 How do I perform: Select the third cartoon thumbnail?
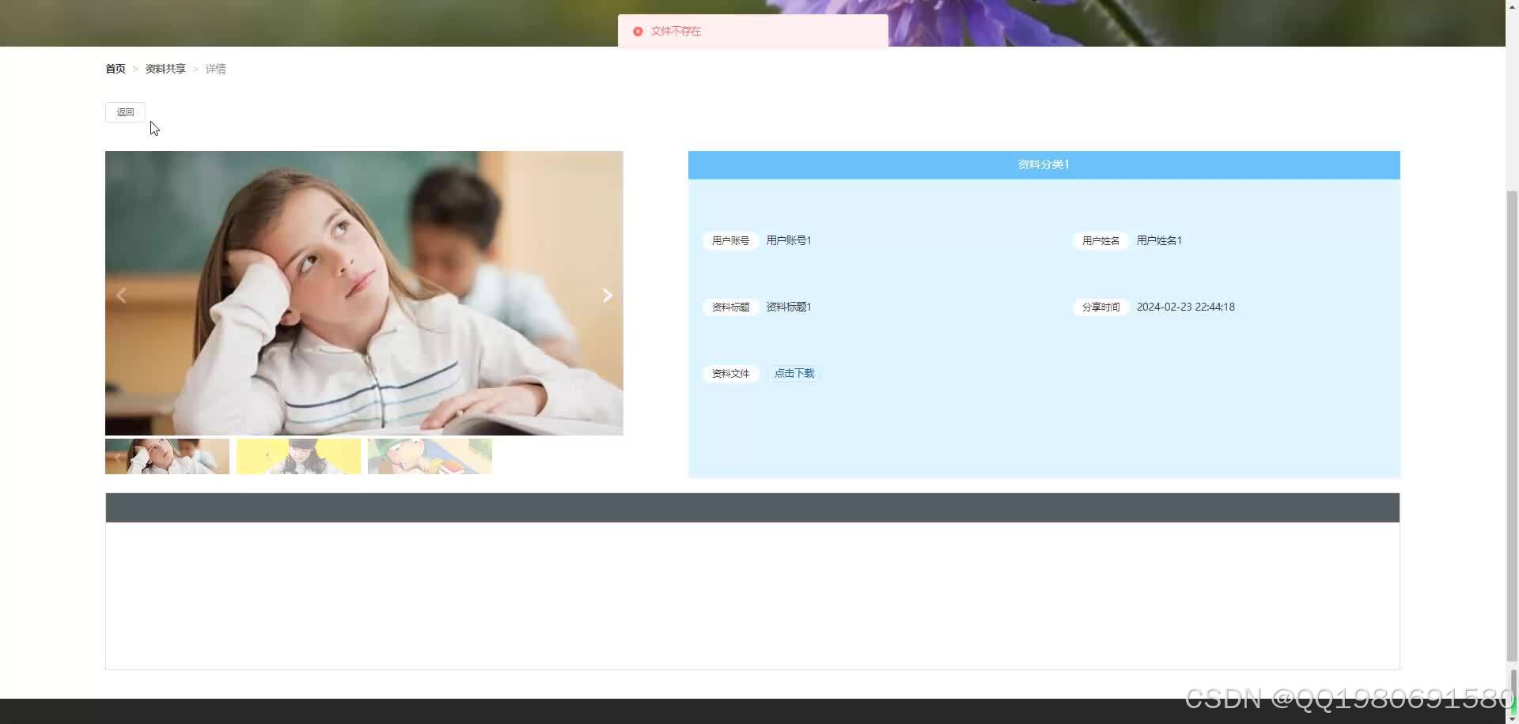pyautogui.click(x=430, y=456)
